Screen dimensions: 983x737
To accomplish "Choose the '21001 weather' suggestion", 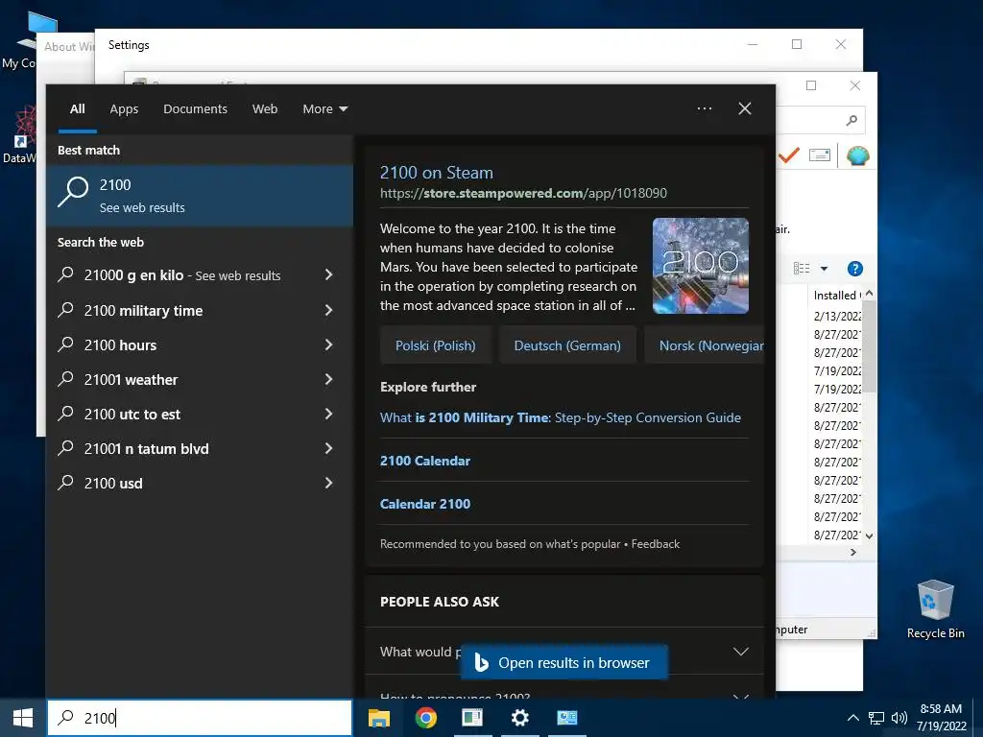I will coord(131,379).
